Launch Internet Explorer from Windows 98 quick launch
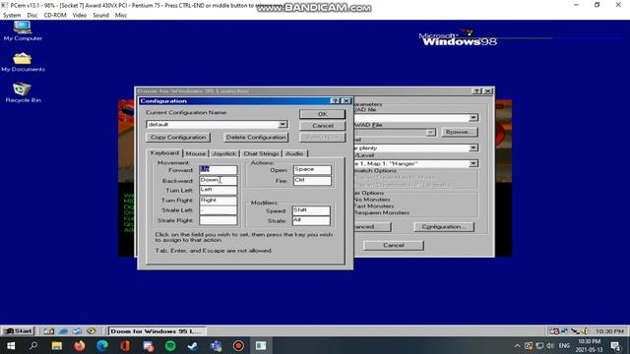 [63, 331]
